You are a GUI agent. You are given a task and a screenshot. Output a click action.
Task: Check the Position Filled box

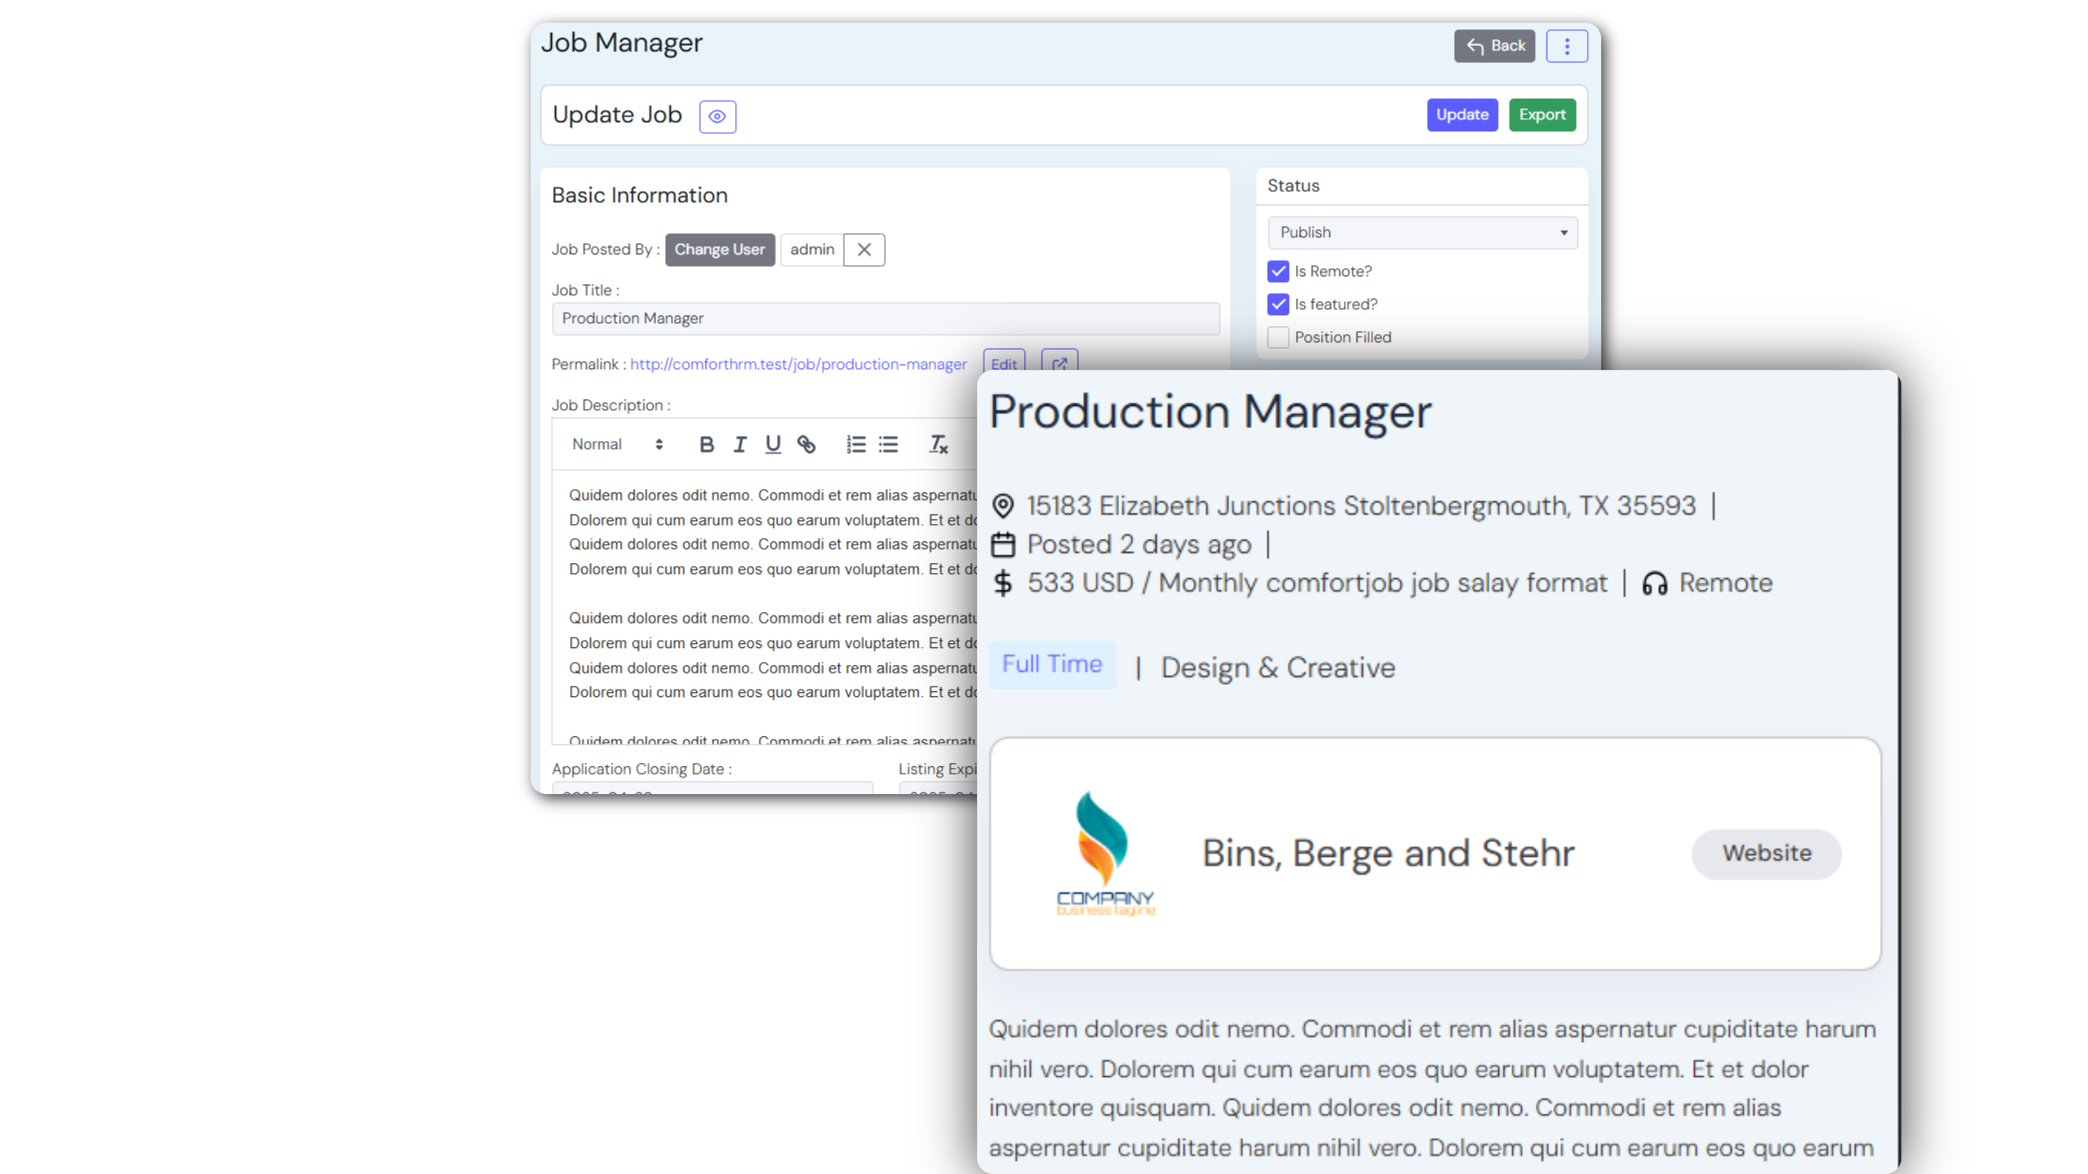[1278, 338]
